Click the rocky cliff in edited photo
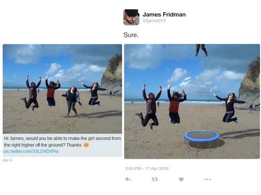The image size is (261, 195). 249,85
